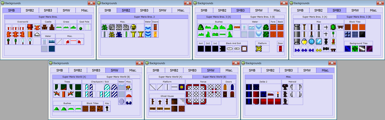Open the SMB2 tab in the Ghost House window
The width and height of the screenshot is (385, 120).
click(174, 70)
